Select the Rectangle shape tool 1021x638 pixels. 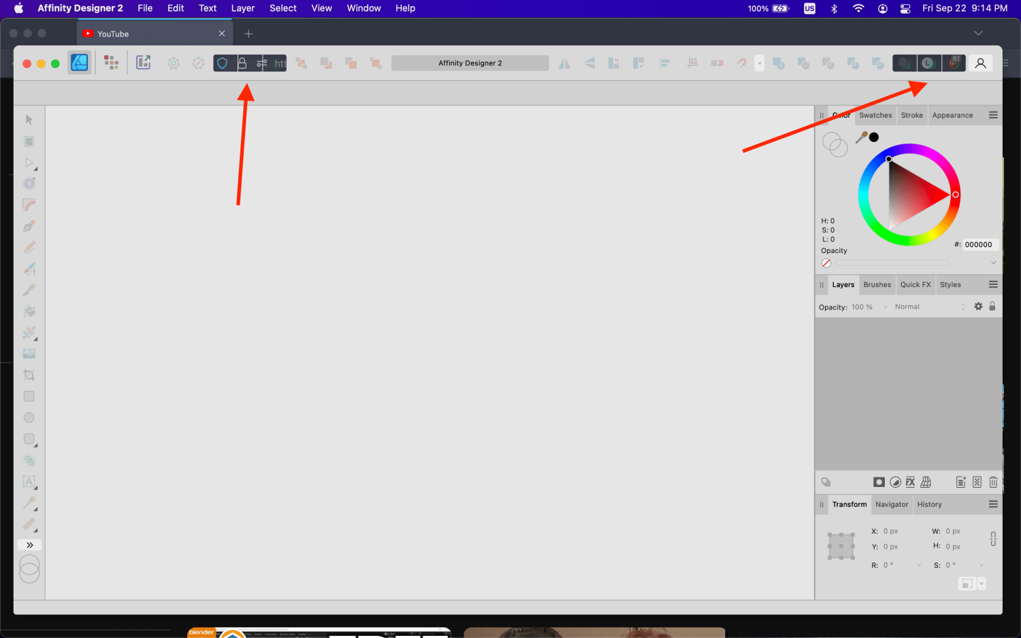coord(29,396)
